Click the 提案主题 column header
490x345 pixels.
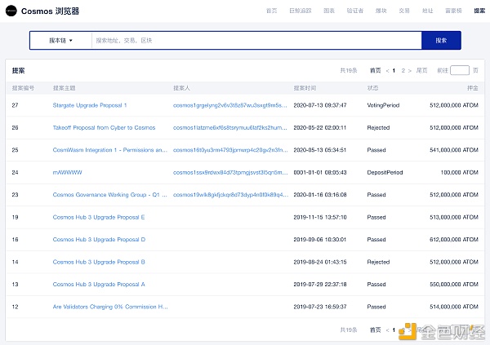coord(64,88)
